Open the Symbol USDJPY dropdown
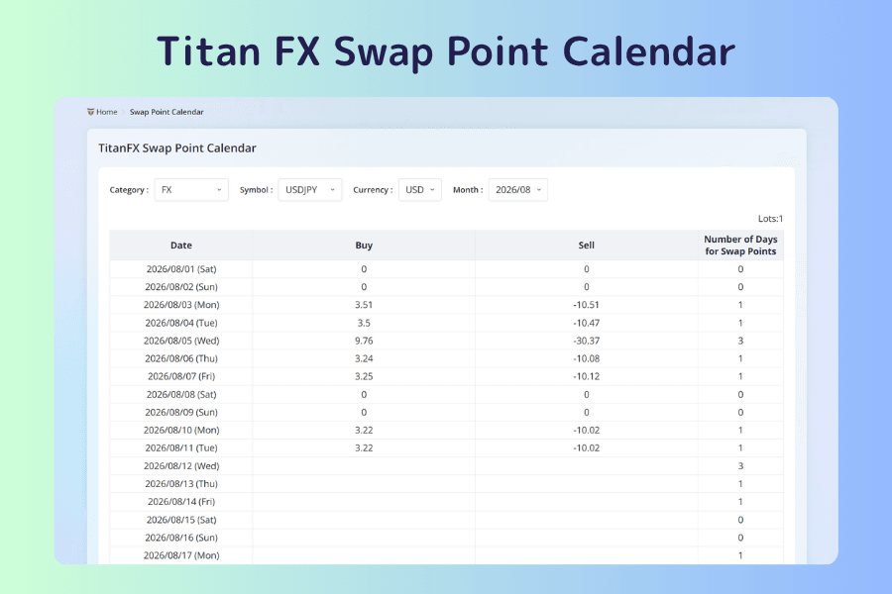This screenshot has height=594, width=892. pyautogui.click(x=310, y=190)
